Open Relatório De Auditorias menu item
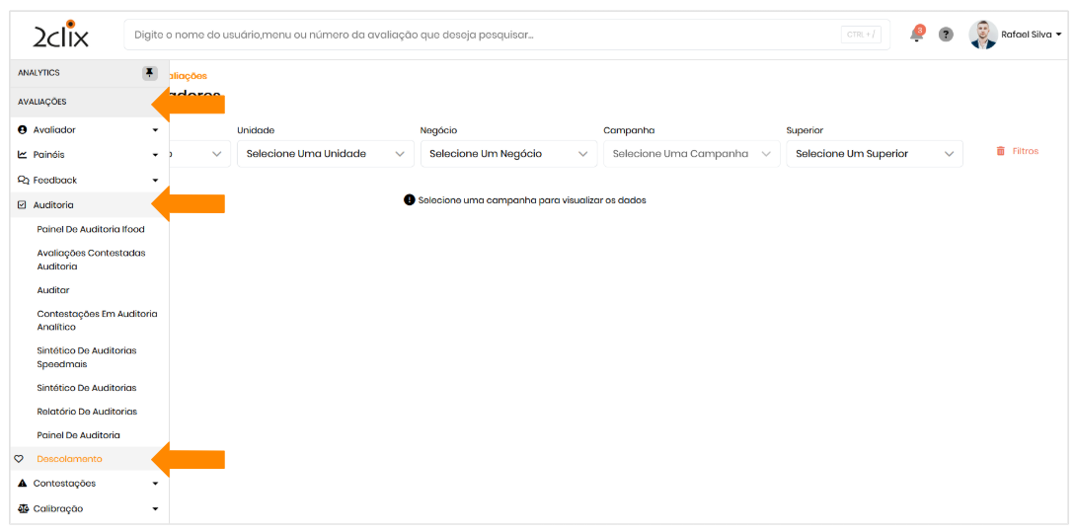Viewport: 1076px width, 532px height. tap(87, 412)
